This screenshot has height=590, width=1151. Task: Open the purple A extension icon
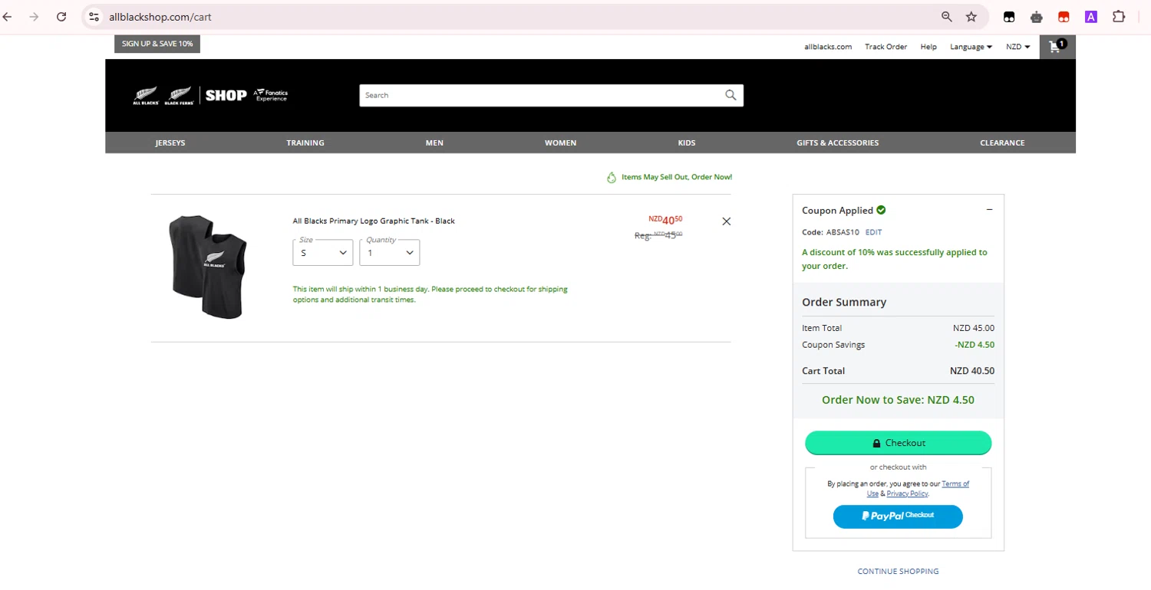[1091, 17]
